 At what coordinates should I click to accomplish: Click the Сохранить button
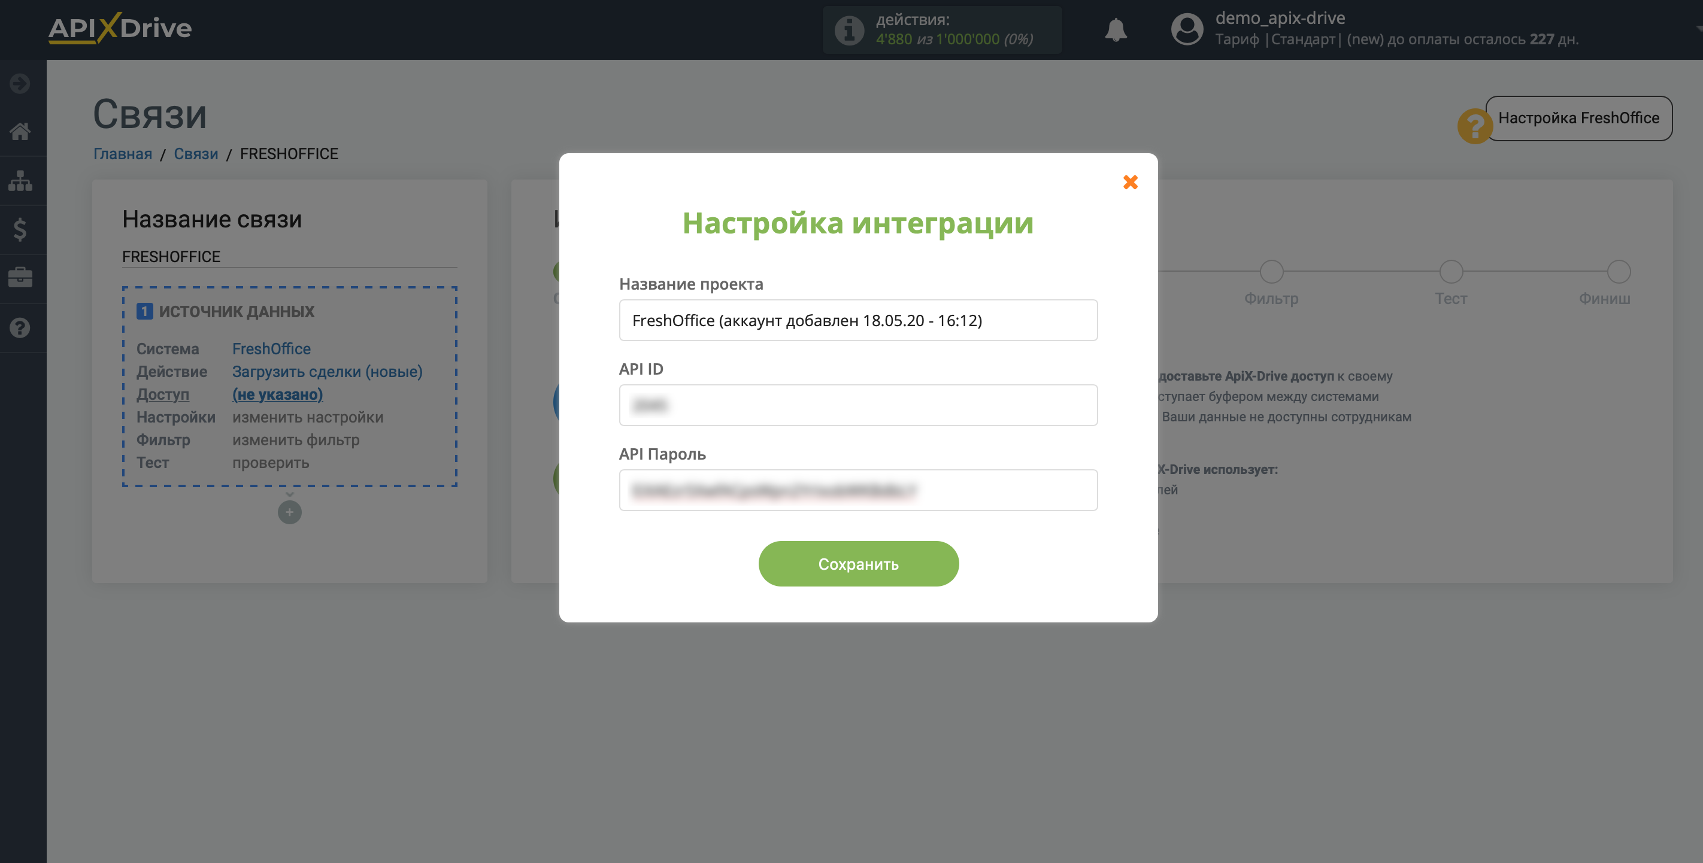pyautogui.click(x=858, y=564)
